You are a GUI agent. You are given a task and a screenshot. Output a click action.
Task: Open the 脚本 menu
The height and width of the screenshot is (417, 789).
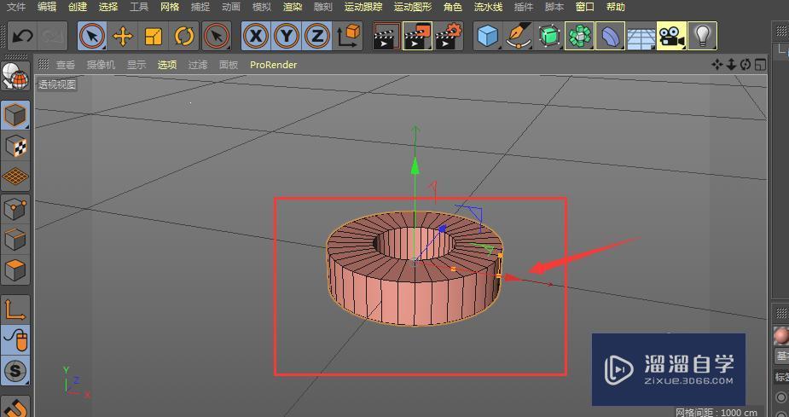[554, 7]
